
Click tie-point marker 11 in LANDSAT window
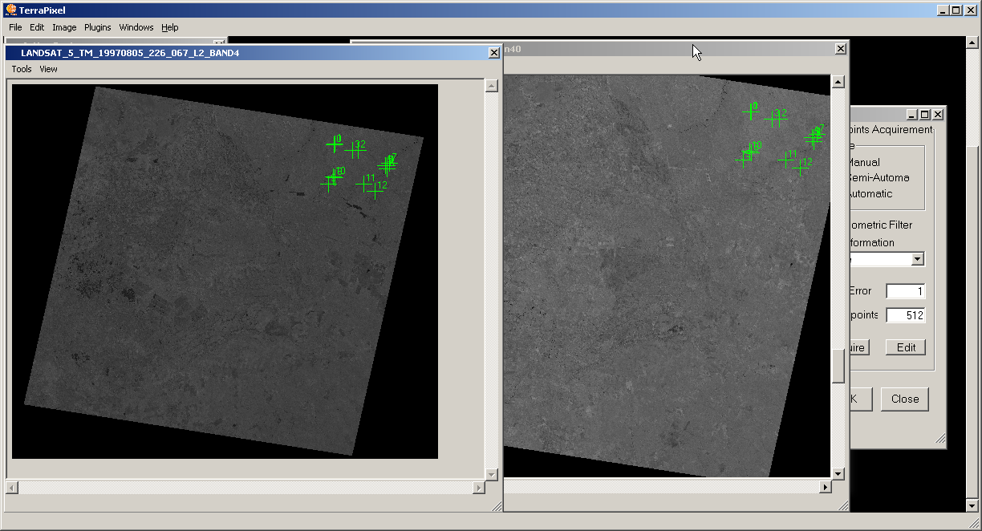(x=363, y=184)
